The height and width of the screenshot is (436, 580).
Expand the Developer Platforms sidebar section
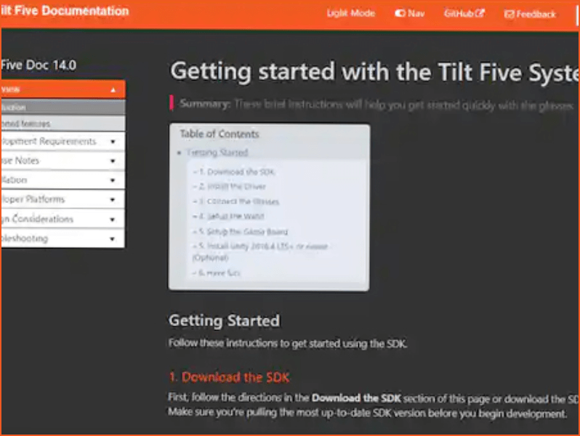pyautogui.click(x=63, y=199)
